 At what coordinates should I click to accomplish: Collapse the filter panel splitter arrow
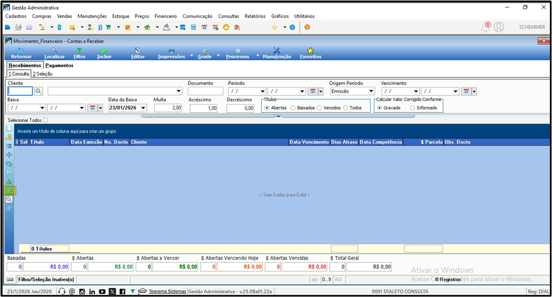tap(278, 116)
